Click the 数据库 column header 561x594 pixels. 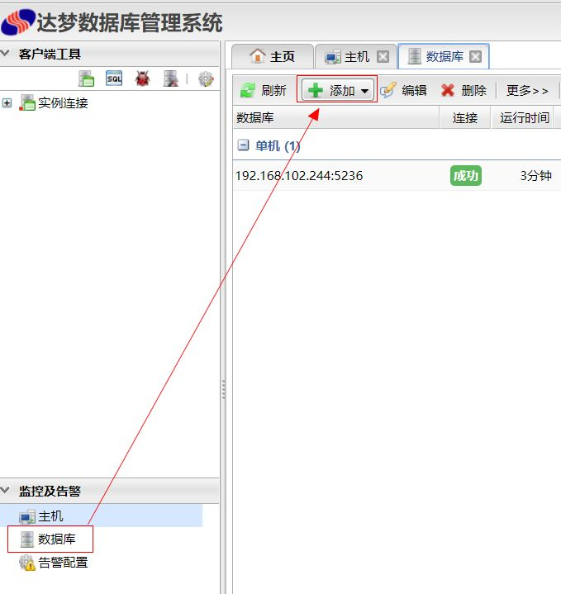[335, 118]
